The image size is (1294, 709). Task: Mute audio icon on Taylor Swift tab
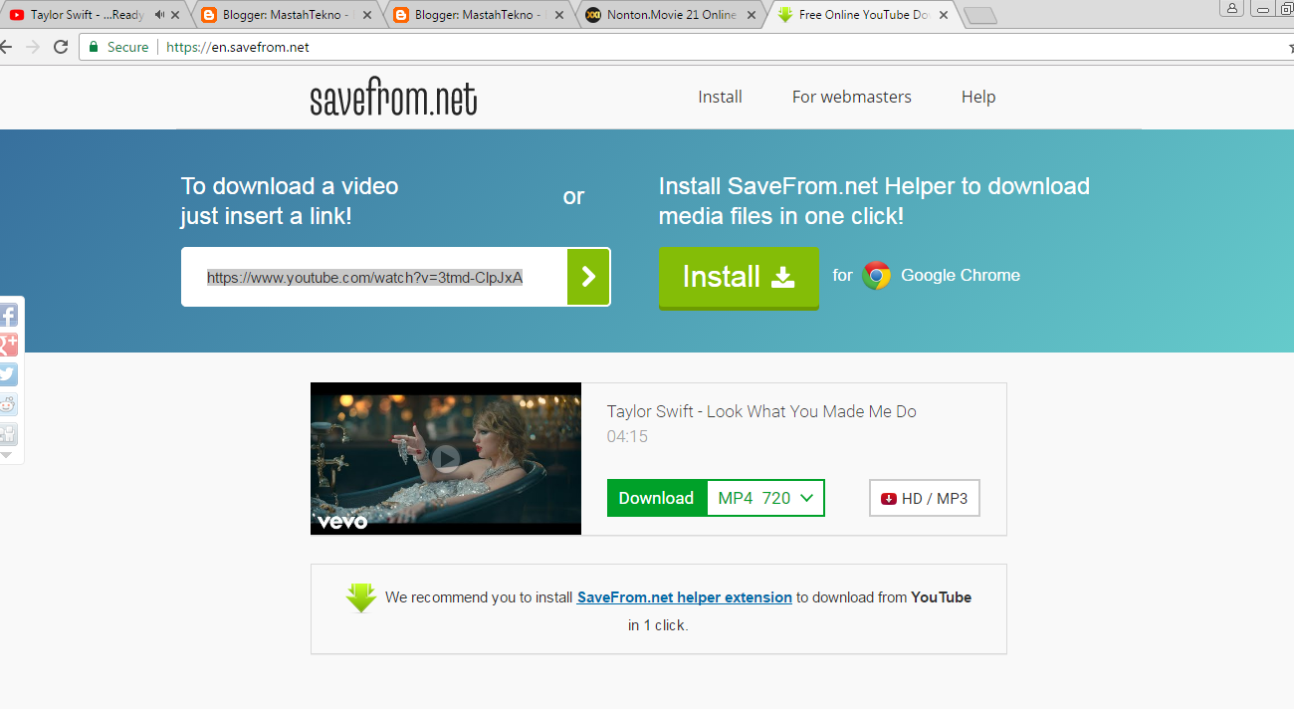tap(159, 15)
